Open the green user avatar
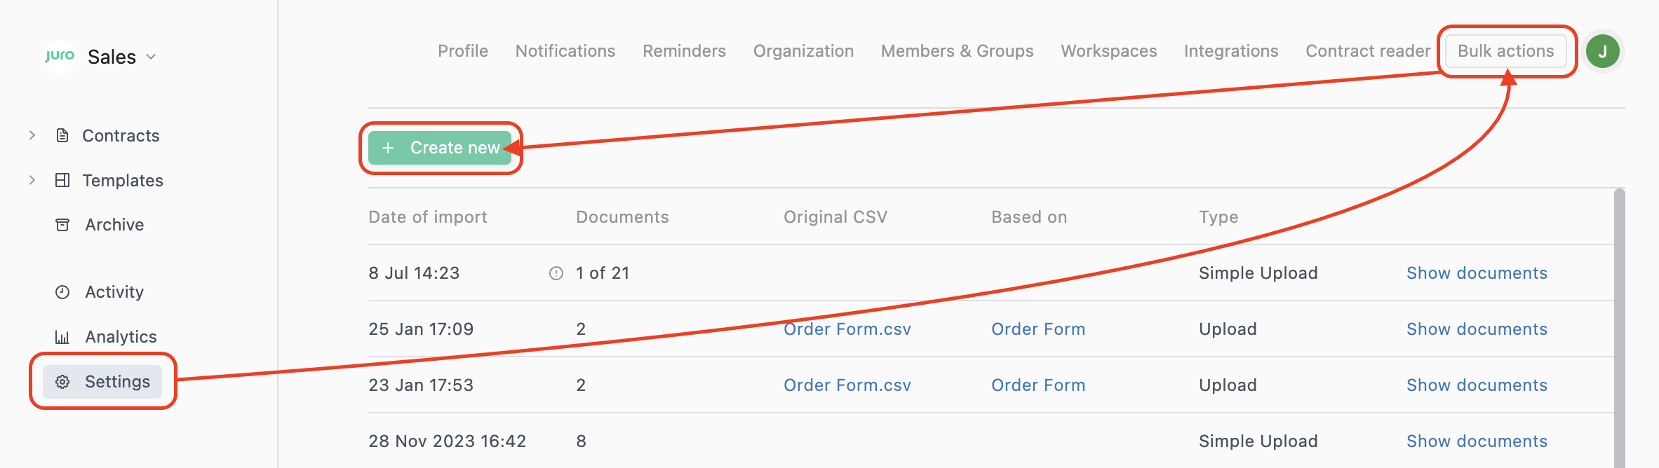Screen dimensions: 1659x468 [1602, 51]
